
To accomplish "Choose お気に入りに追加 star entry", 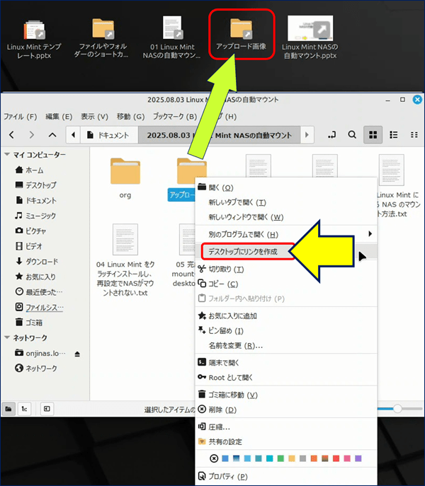I will pyautogui.click(x=285, y=316).
